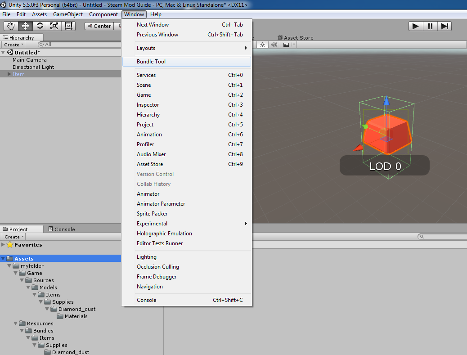Open Hierarchy Create dropdown

tap(13, 45)
